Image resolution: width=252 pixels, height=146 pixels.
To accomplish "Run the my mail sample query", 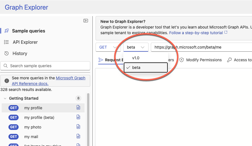I will (31, 137).
